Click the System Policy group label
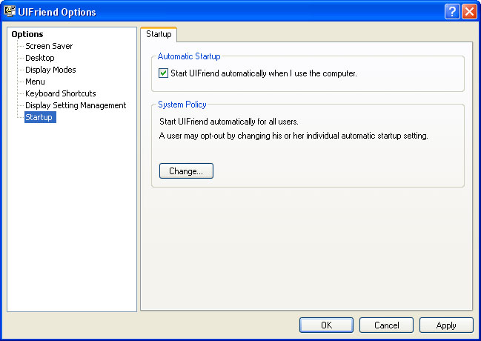This screenshot has width=481, height=341. (182, 105)
